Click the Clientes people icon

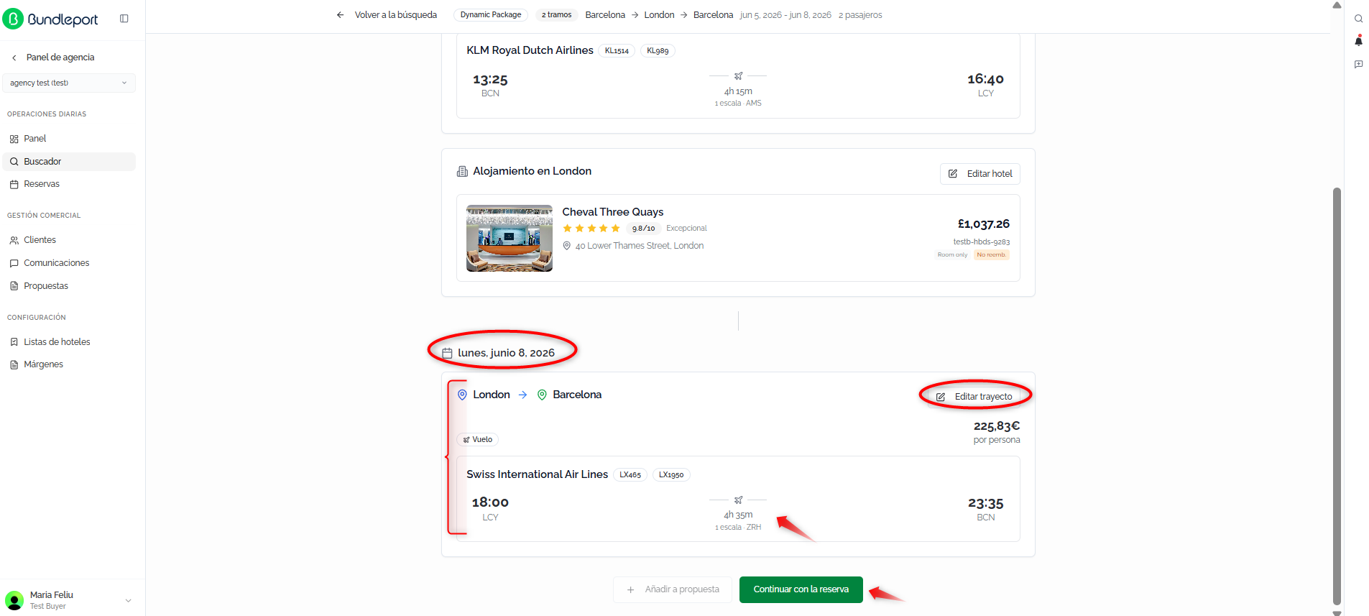pyautogui.click(x=14, y=240)
